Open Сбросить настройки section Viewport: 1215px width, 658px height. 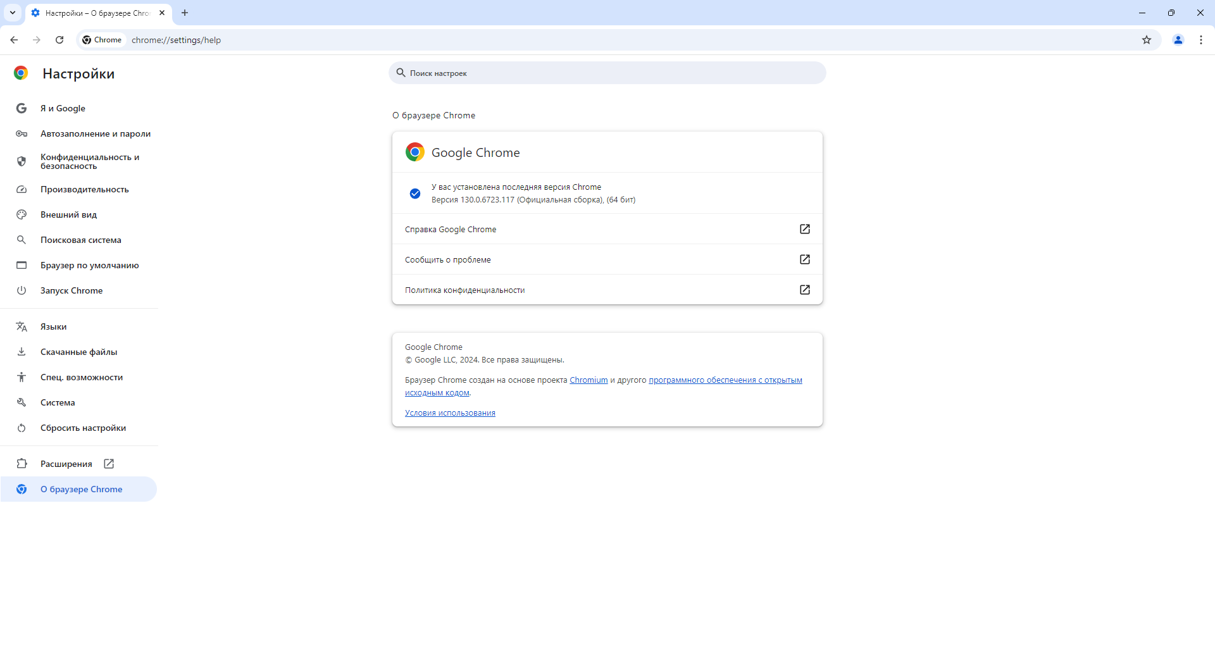pos(79,428)
